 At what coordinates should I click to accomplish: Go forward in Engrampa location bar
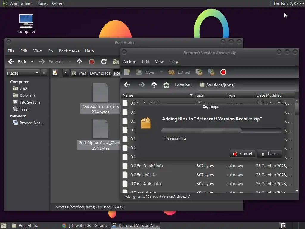(142, 85)
